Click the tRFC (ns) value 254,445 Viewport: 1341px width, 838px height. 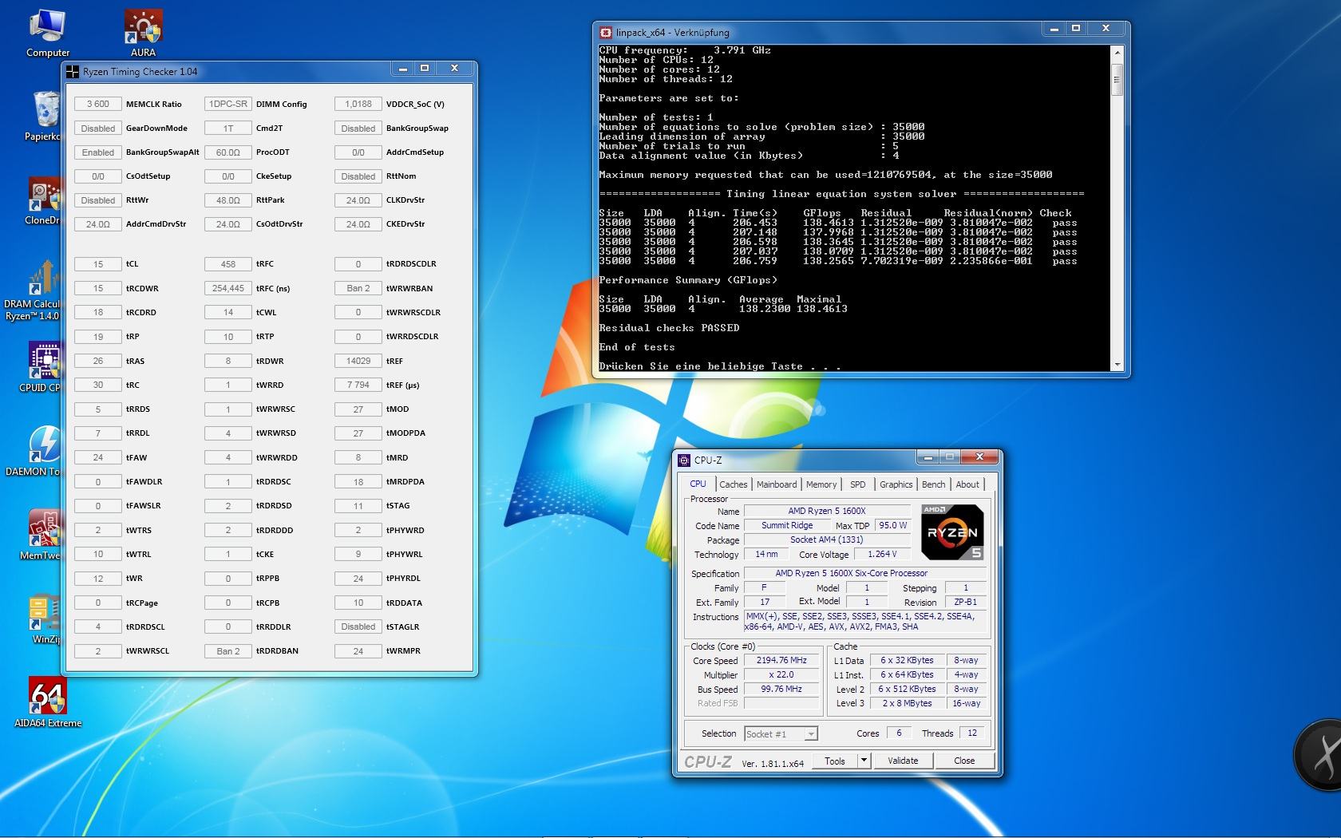point(228,288)
